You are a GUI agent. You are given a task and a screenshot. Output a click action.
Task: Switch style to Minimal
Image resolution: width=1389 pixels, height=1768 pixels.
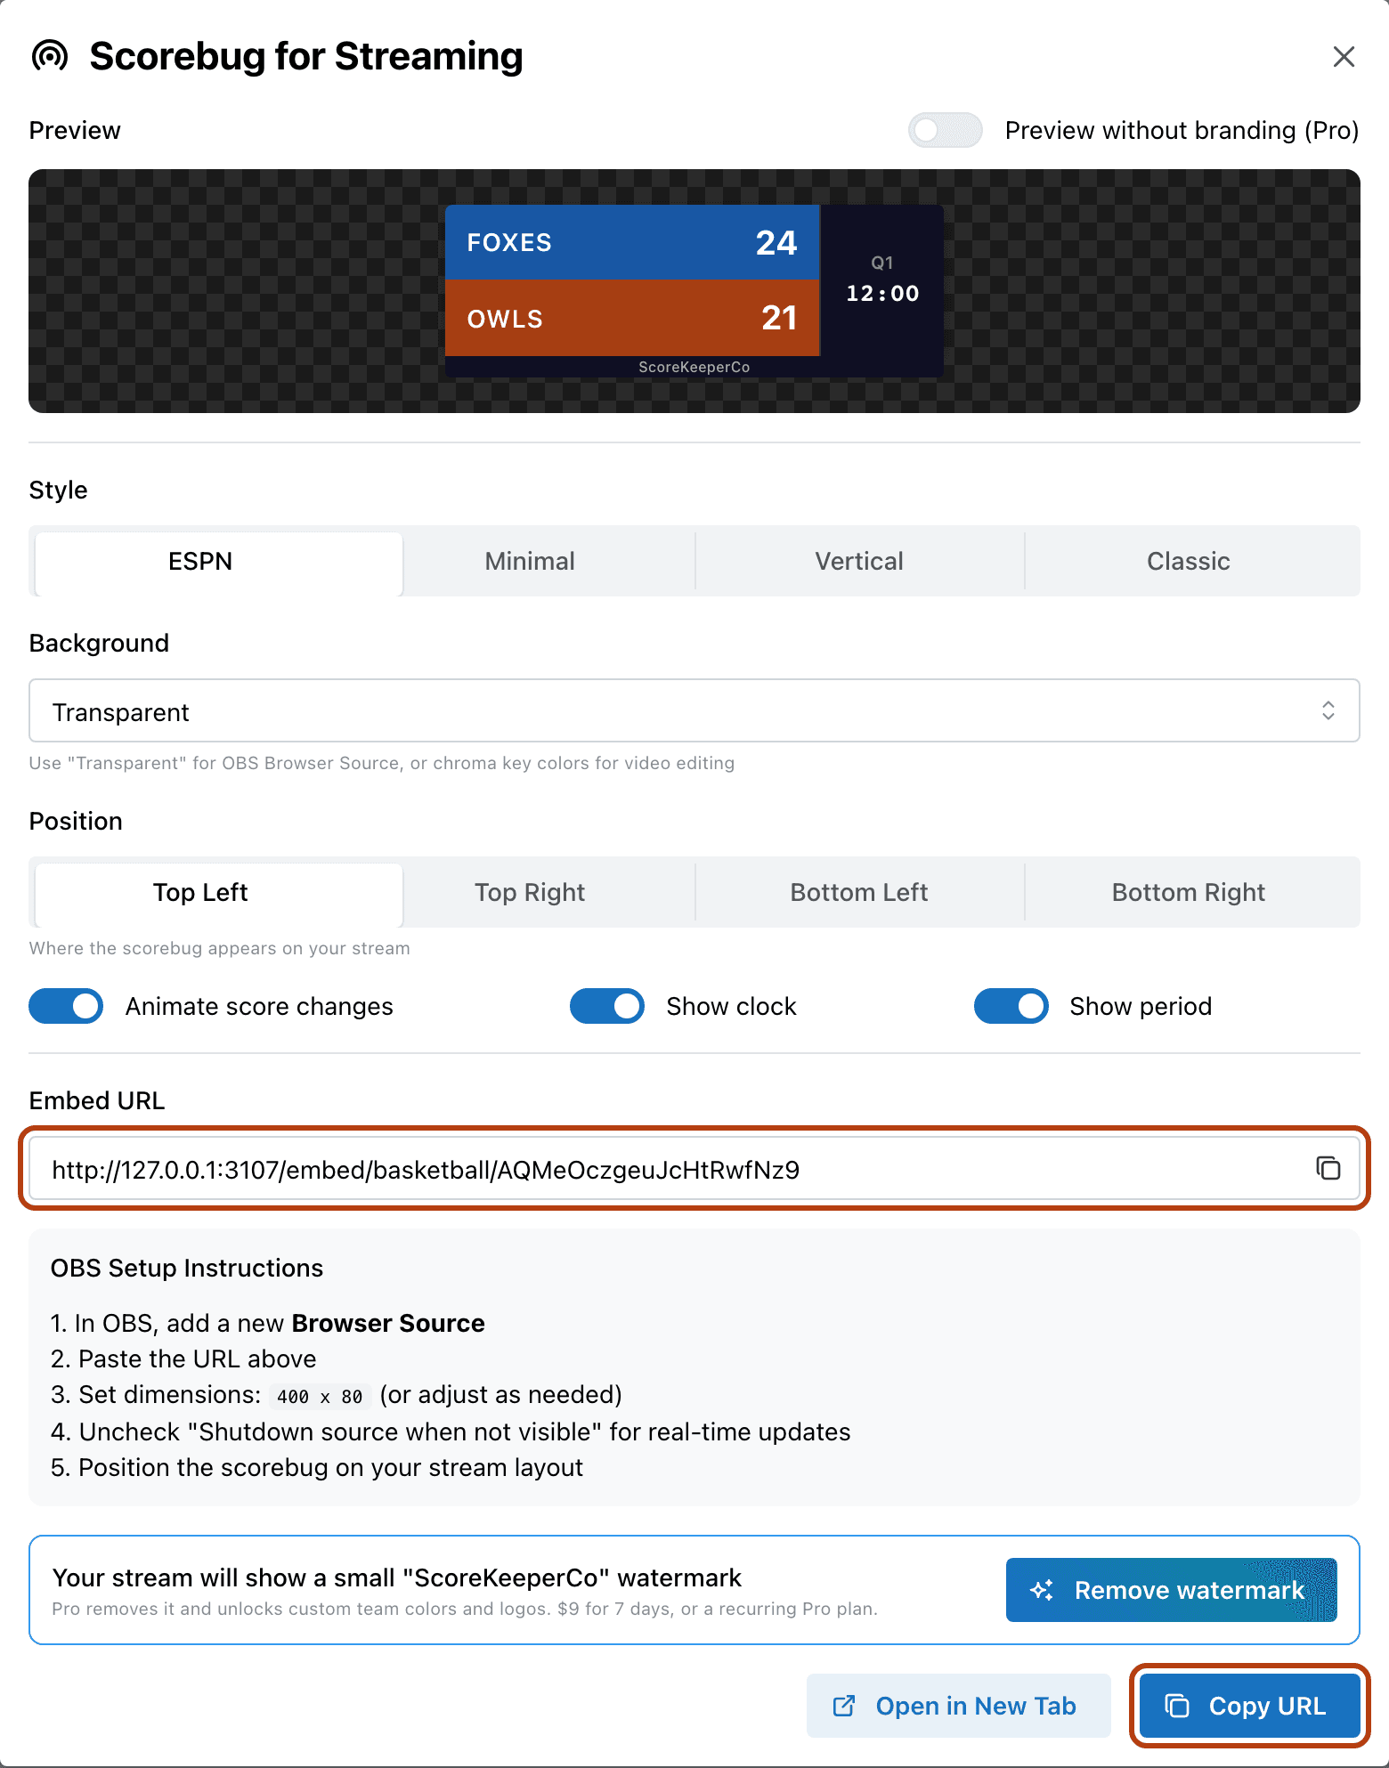point(530,562)
